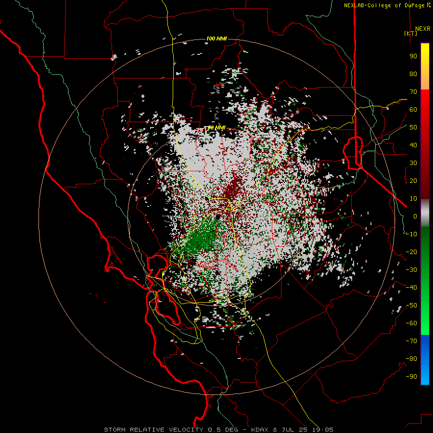The height and width of the screenshot is (433, 433).
Task: Click the gray zero-velocity segment of color bar
Action: point(425,213)
